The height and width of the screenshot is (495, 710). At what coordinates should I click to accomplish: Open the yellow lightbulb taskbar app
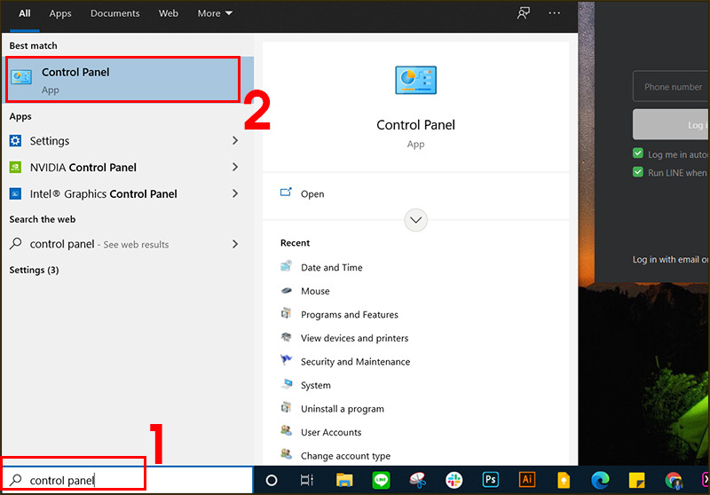[x=564, y=480]
